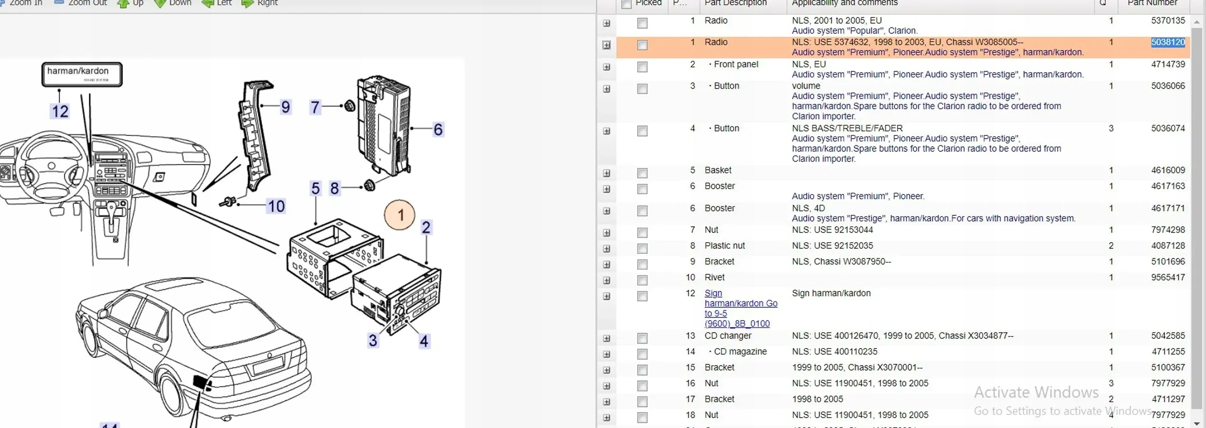Screen dimensions: 1206x428
Task: Expand the Rivet row plus icon
Action: point(606,281)
